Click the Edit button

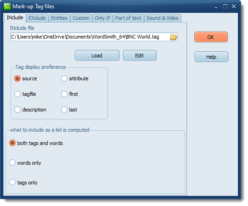pos(140,56)
